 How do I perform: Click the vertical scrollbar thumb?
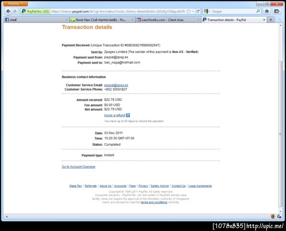pos(280,134)
